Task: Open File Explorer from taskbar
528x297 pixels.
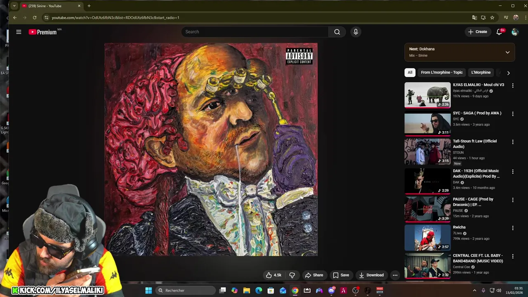Action: [247, 290]
